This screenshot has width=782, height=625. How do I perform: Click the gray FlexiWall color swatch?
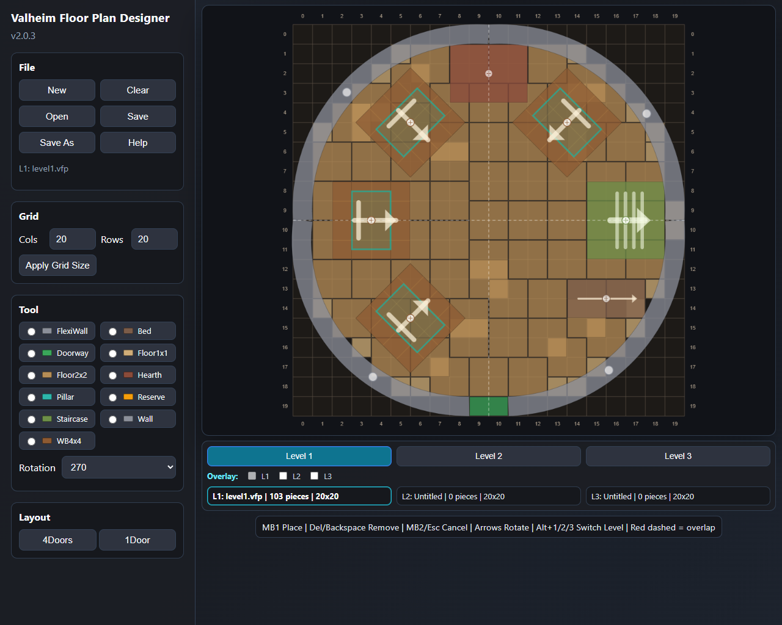tap(47, 331)
